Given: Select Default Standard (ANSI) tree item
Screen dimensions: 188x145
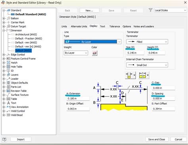Looking at the screenshot, I should pyautogui.click(x=31, y=14).
